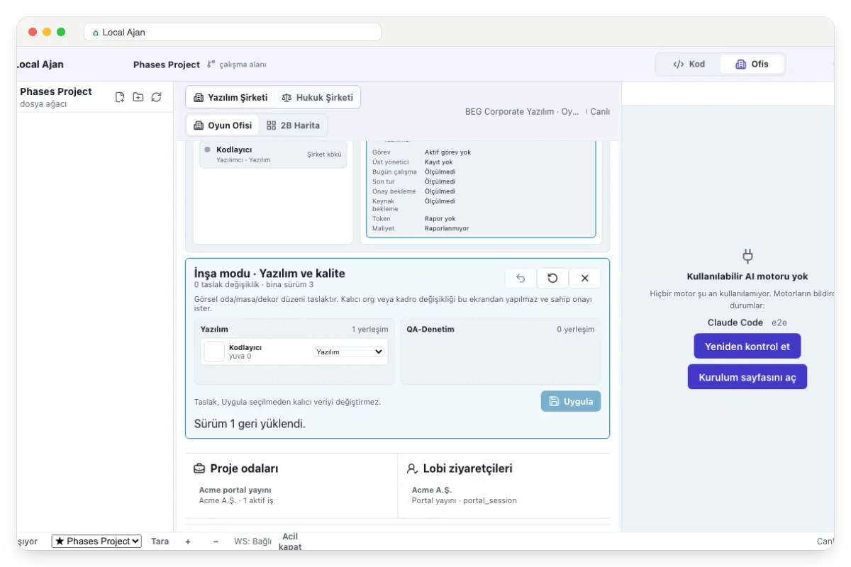Viewport: 851px width, 567px height.
Task: Click the new folder icon in file tree
Action: [138, 97]
